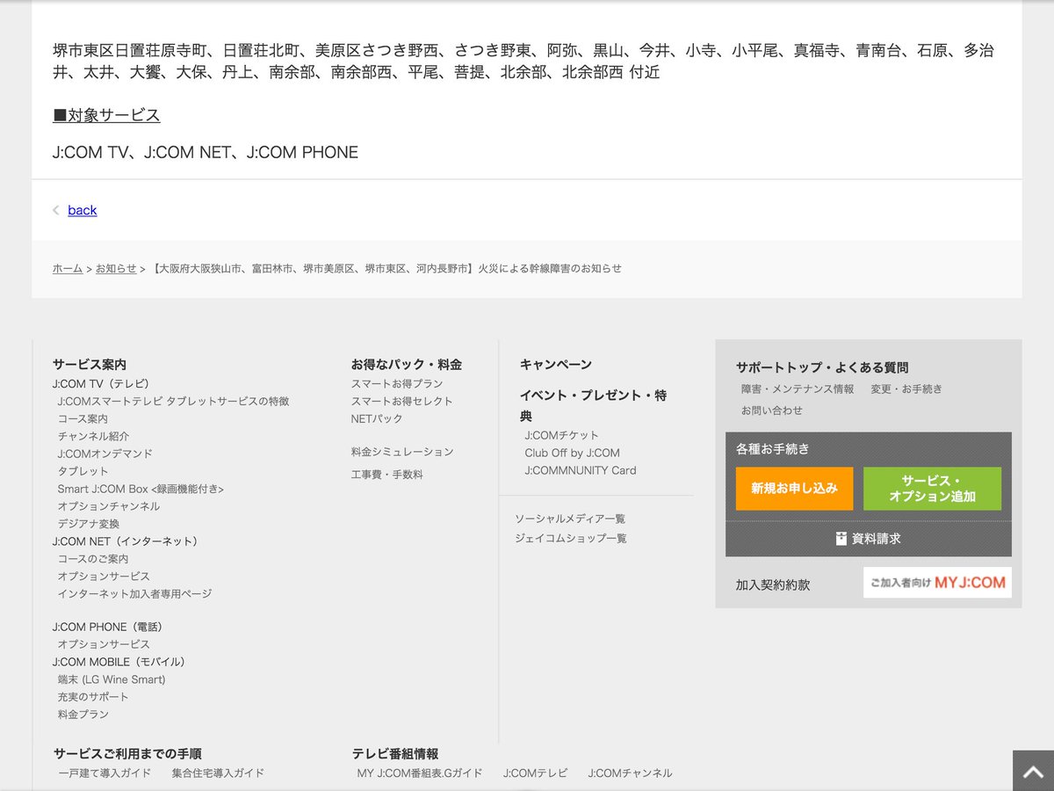
Task: Open ジェイコムショップ一覧 link
Action: [571, 538]
